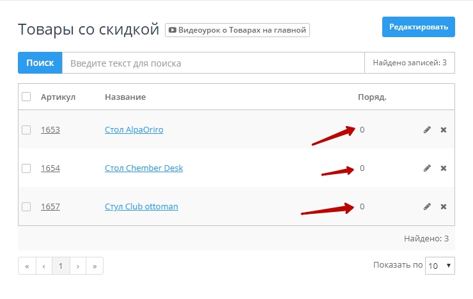Open the Показать по rows-per-page dropdown
473x299 pixels.
click(x=440, y=266)
